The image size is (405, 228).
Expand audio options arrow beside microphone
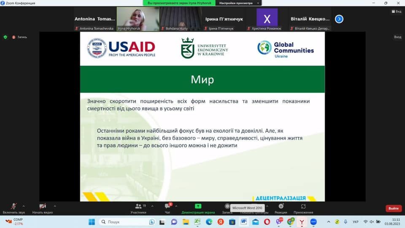click(24, 206)
